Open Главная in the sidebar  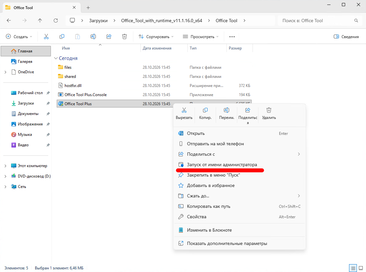(26, 51)
